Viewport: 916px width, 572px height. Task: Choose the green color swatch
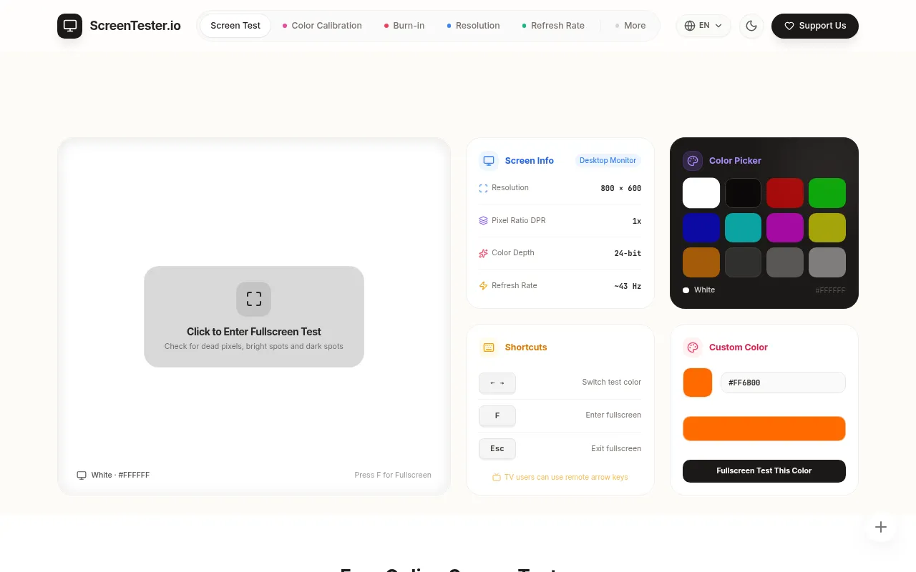(x=827, y=193)
